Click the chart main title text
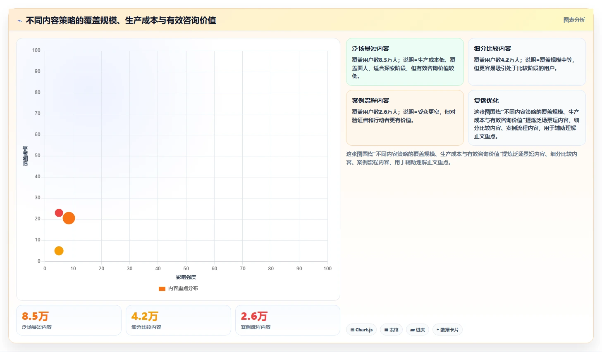This screenshot has height=352, width=602. (121, 20)
